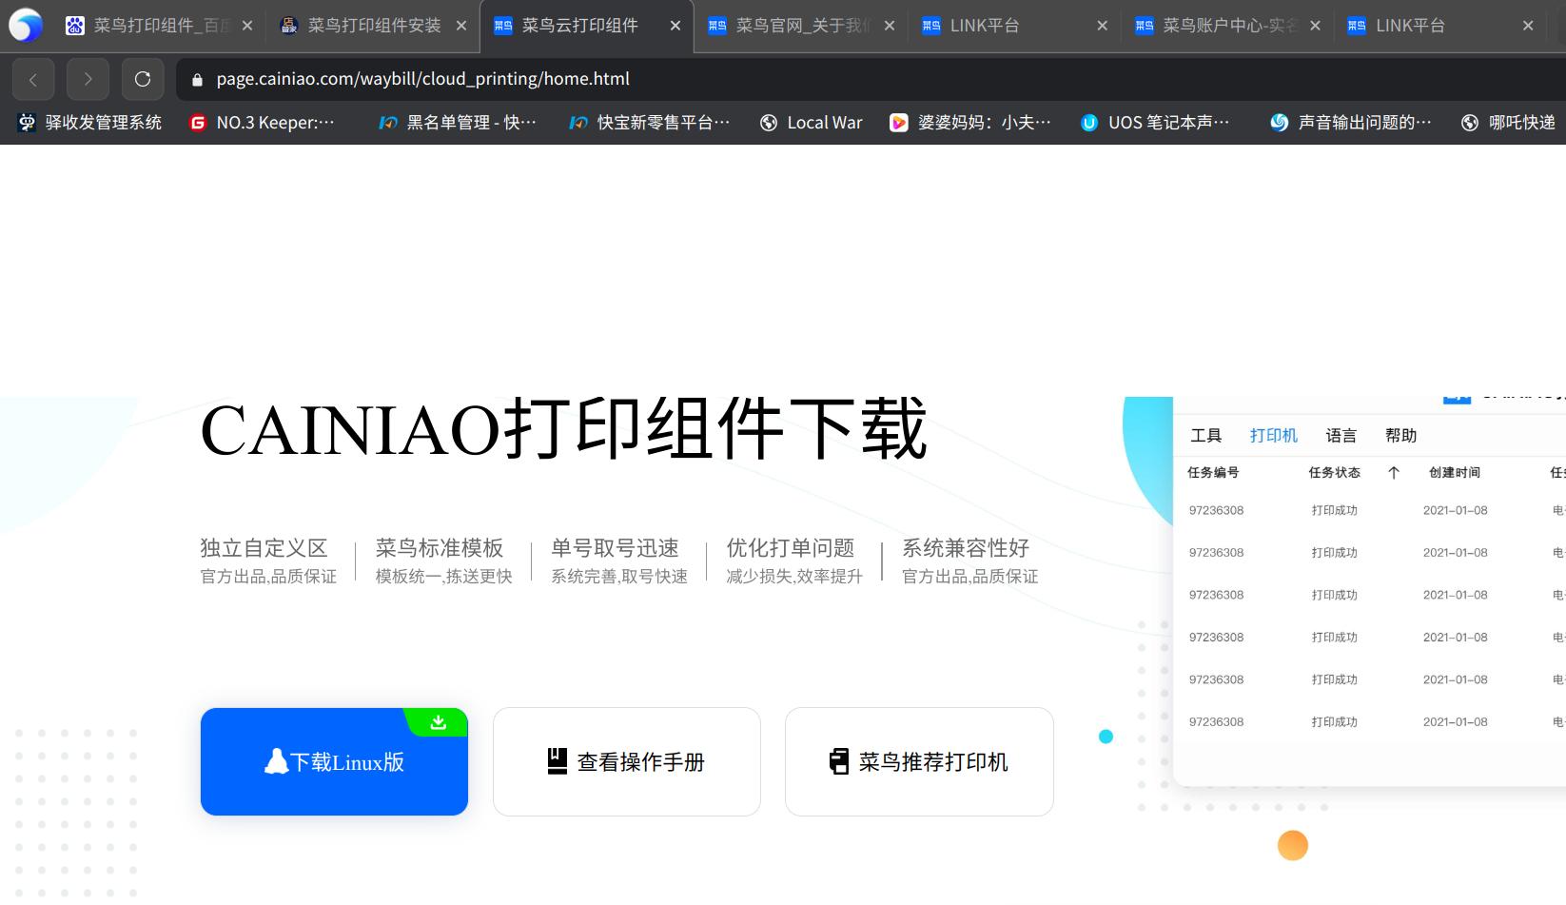Click the 打印机 menu in the preview
1566x905 pixels.
1274,436
